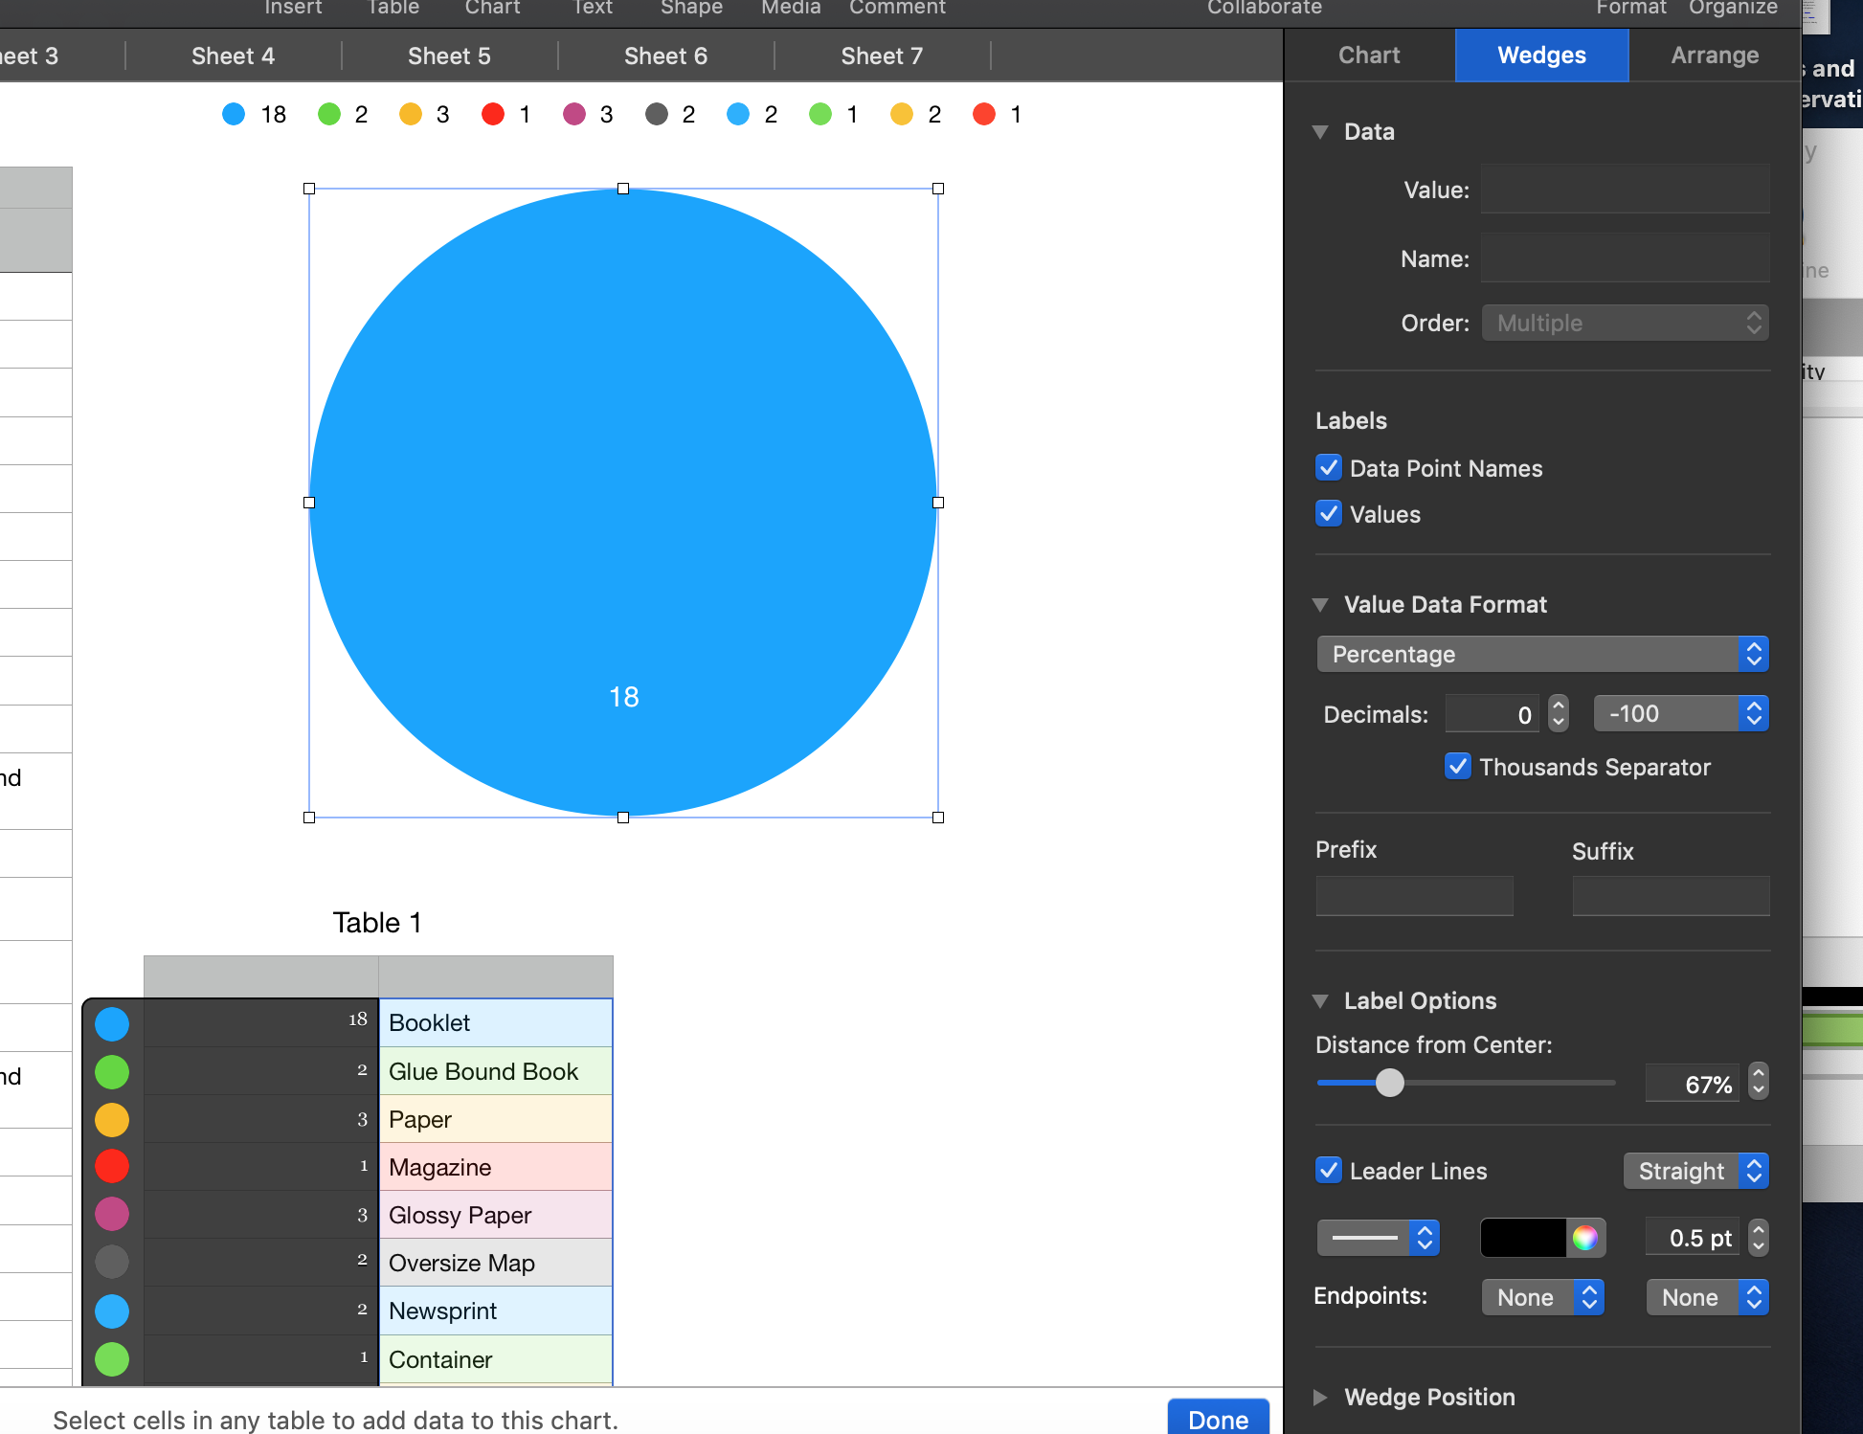Viewport: 1863px width, 1434px height.
Task: Increase Decimals using the stepper arrows
Action: (x=1559, y=705)
